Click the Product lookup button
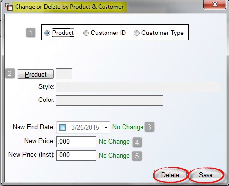229x186 pixels. coord(35,74)
